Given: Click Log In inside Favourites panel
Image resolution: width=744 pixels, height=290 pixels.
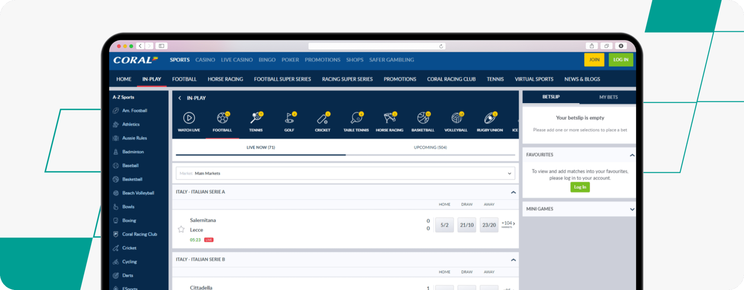Looking at the screenshot, I should pos(580,187).
